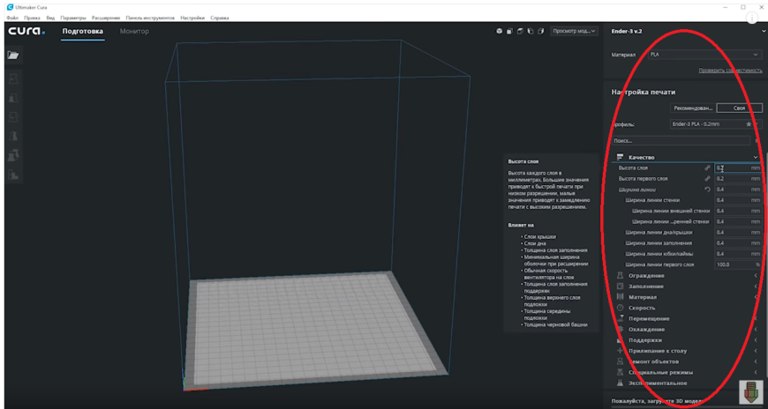
Task: Click the Cura logo
Action: 26,32
